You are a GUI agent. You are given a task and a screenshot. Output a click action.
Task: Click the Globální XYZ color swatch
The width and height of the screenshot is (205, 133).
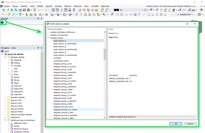click(x=176, y=14)
